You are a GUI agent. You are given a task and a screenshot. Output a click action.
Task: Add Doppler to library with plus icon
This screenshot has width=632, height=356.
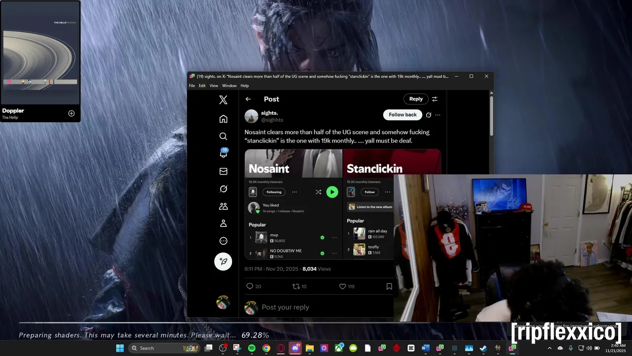click(x=71, y=113)
